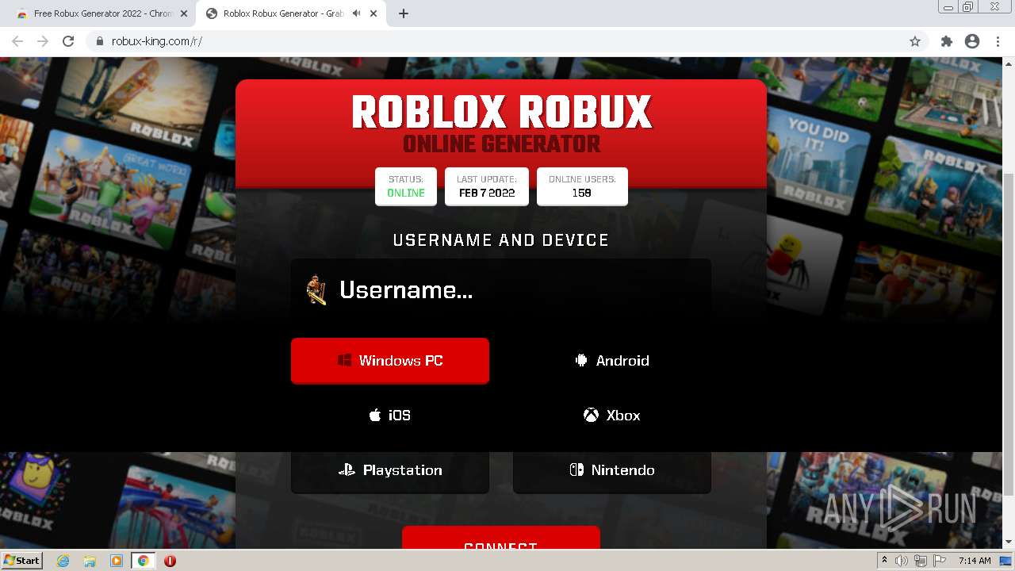This screenshot has width=1015, height=571.
Task: Open Chrome three-dot menu
Action: click(998, 41)
